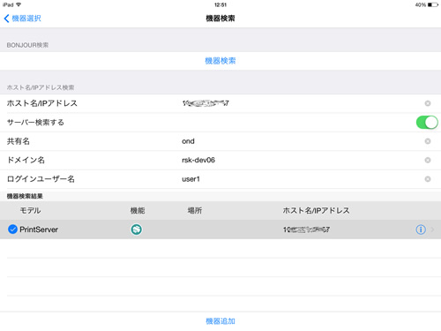Clear the 共有名 field value
This screenshot has width=441, height=331.
point(428,141)
